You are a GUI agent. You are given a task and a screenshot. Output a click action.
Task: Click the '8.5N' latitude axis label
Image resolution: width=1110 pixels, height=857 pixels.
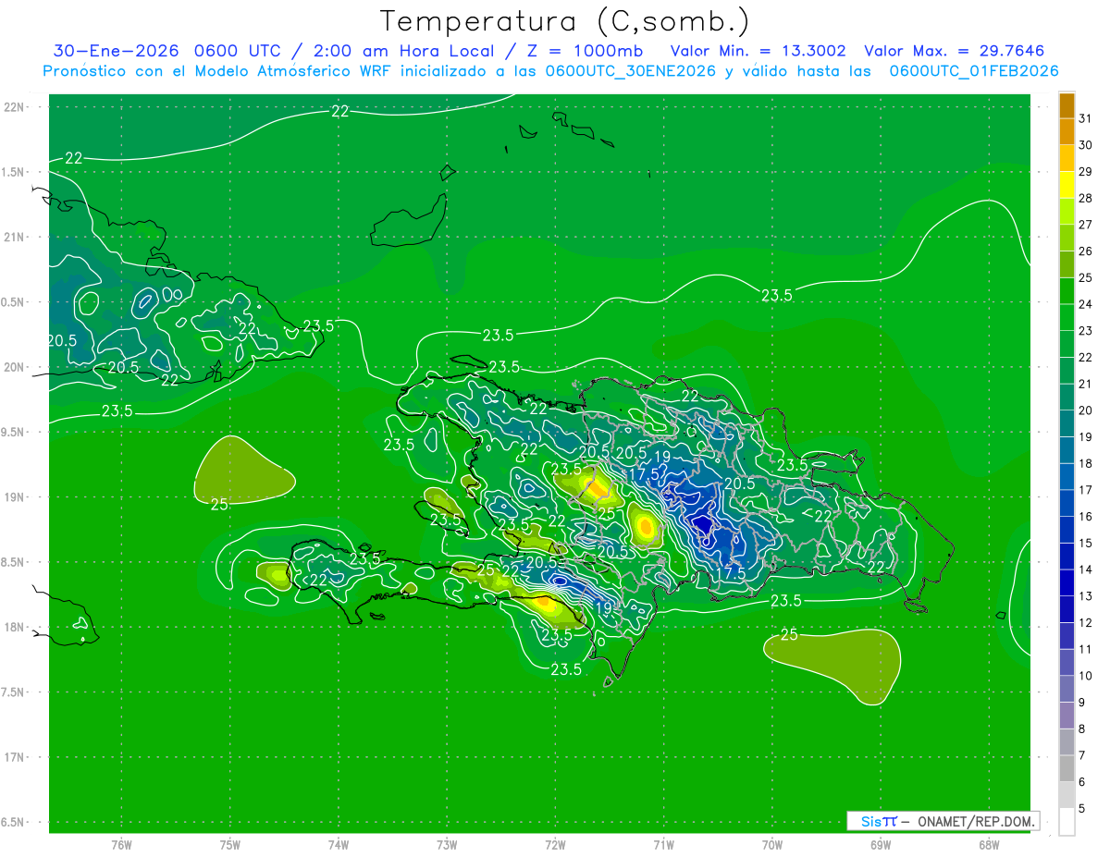coord(15,562)
